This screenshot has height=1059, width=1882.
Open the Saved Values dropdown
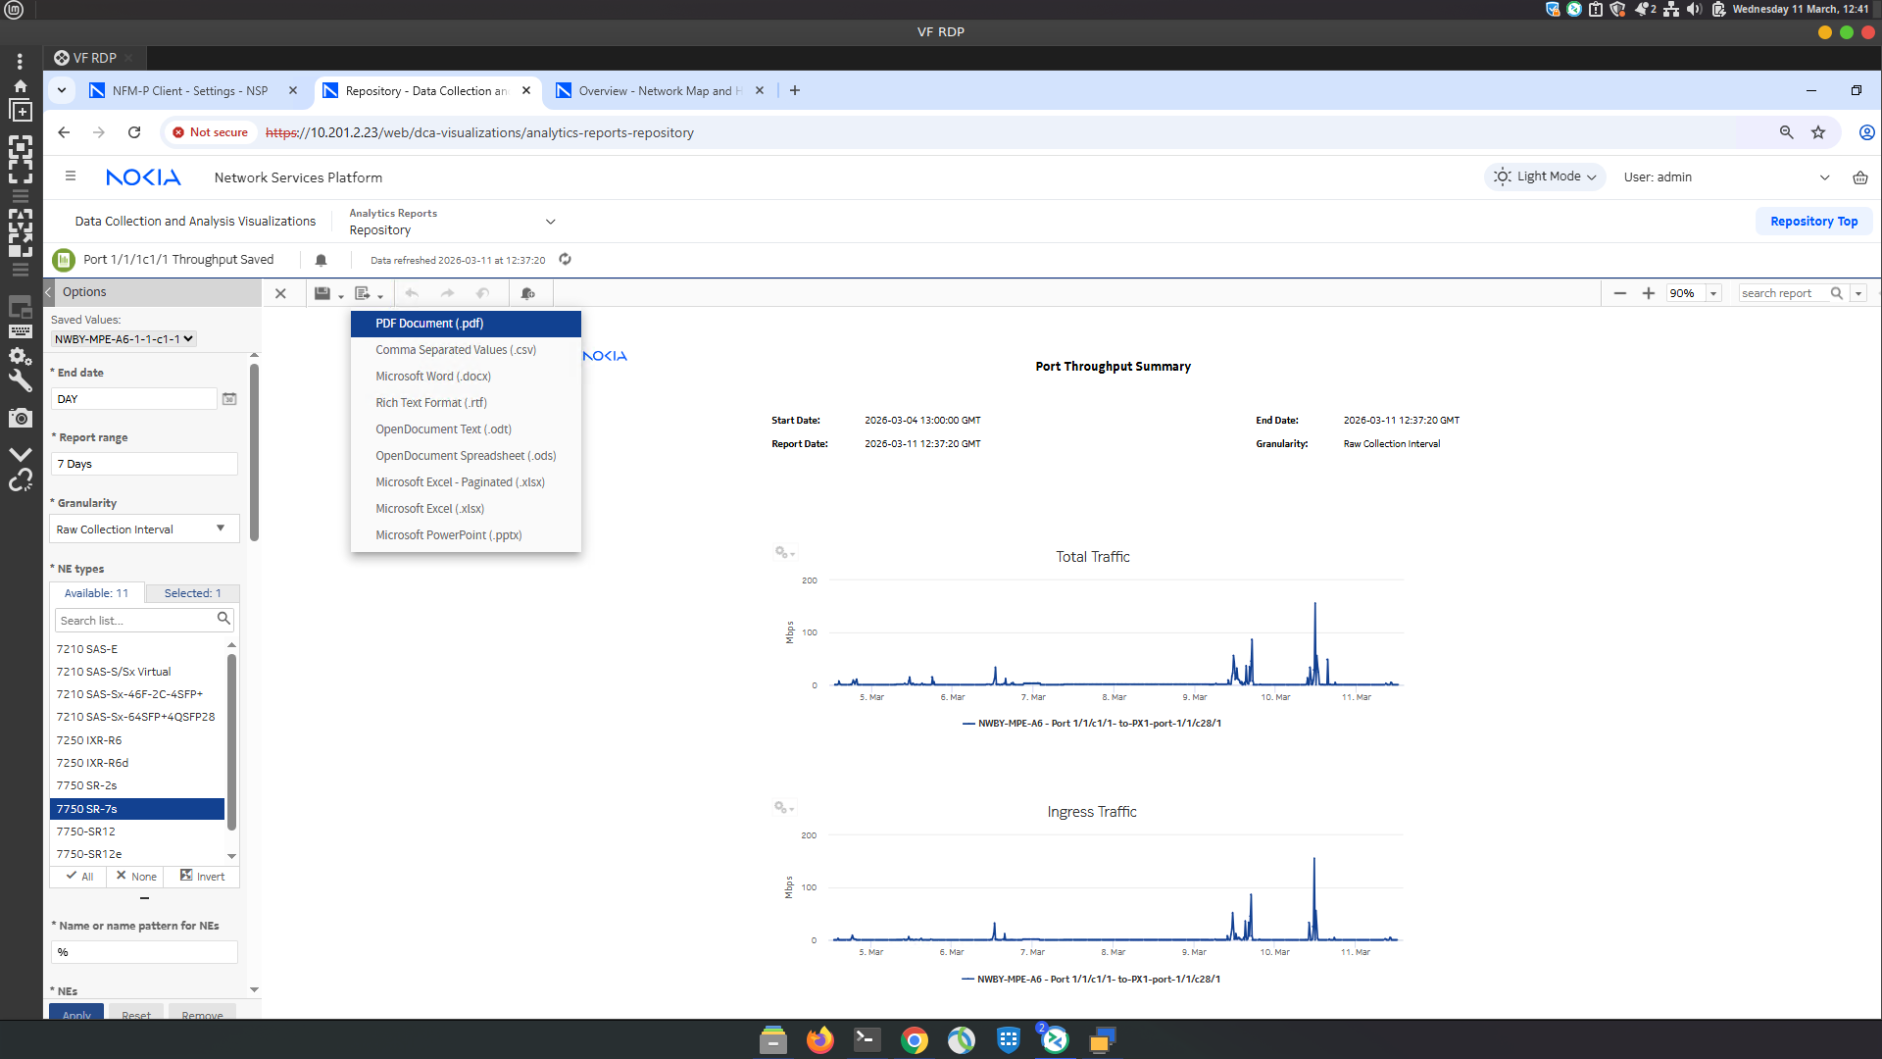pos(124,339)
